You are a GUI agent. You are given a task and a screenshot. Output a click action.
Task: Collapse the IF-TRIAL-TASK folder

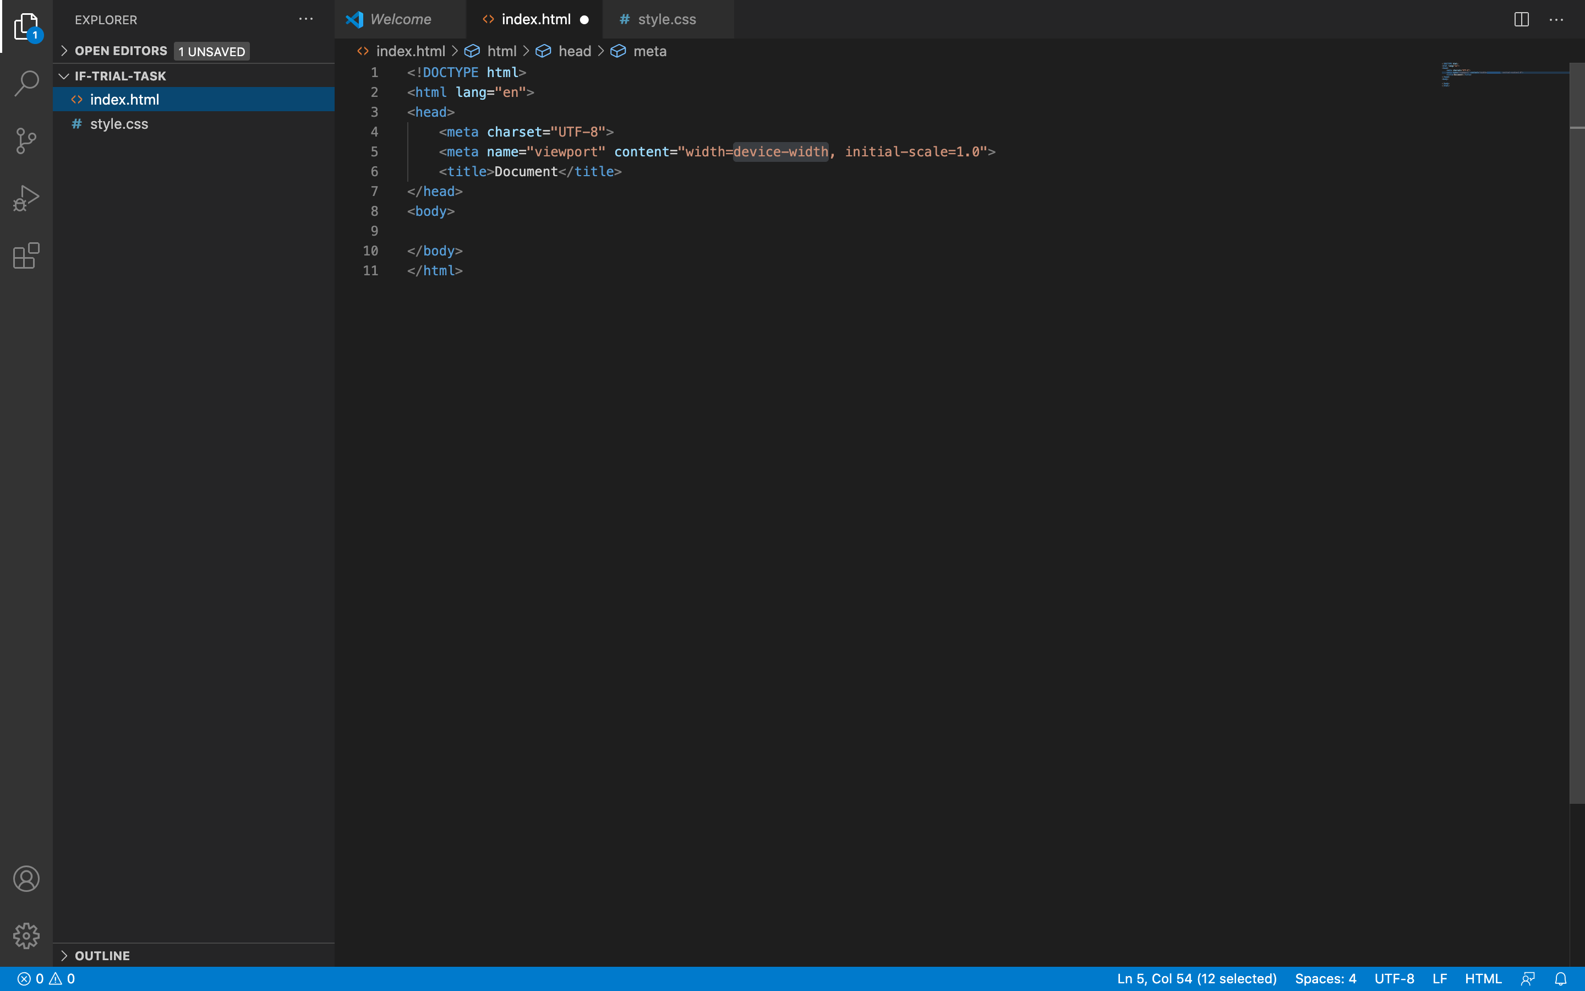(63, 75)
